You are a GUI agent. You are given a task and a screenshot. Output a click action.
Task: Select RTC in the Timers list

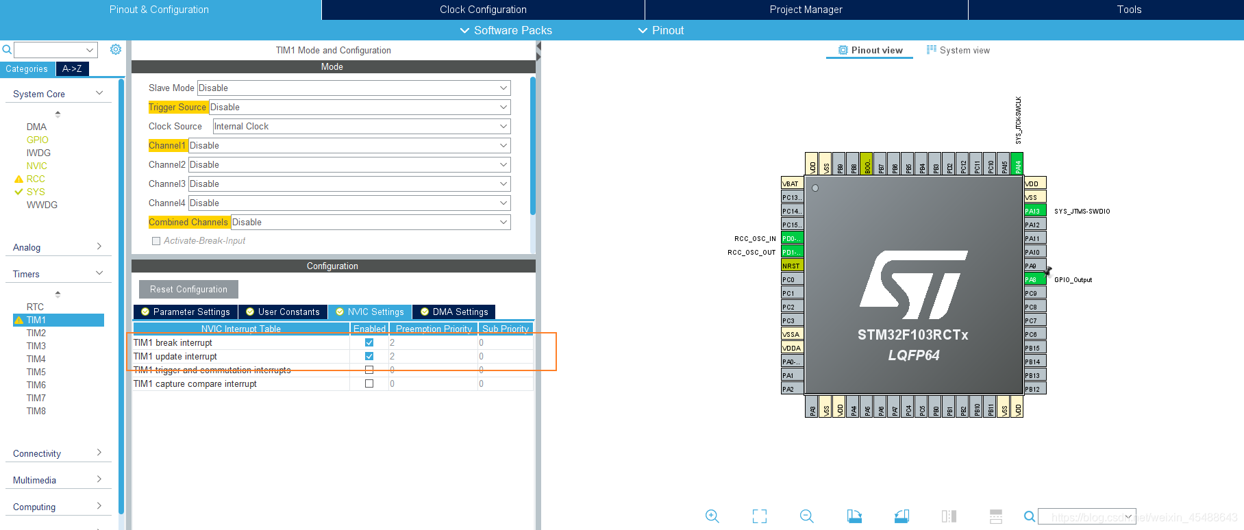click(x=35, y=307)
